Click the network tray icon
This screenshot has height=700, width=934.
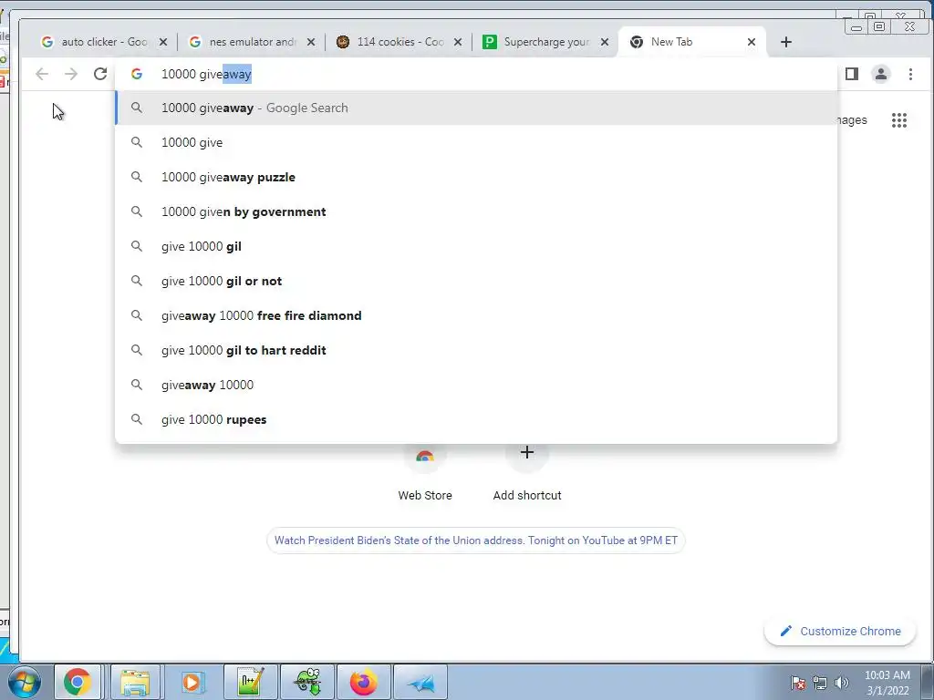820,683
